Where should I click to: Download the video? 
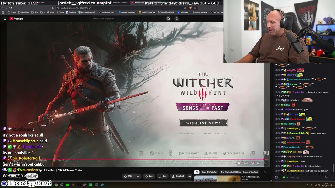tap(178, 176)
